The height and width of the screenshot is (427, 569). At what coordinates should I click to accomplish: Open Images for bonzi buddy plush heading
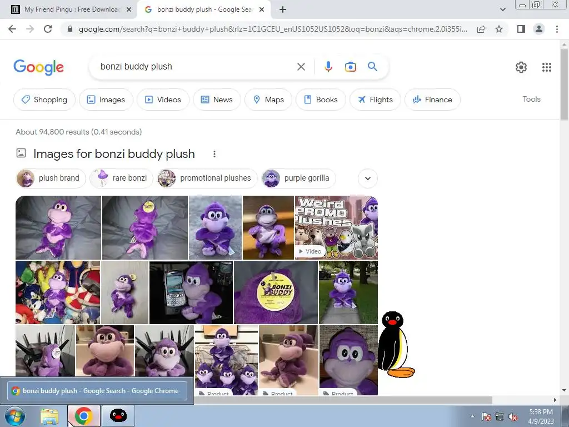114,154
